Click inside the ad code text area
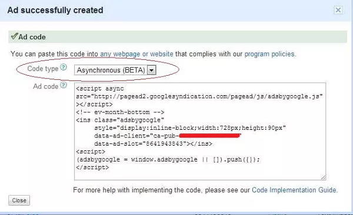 [200, 132]
